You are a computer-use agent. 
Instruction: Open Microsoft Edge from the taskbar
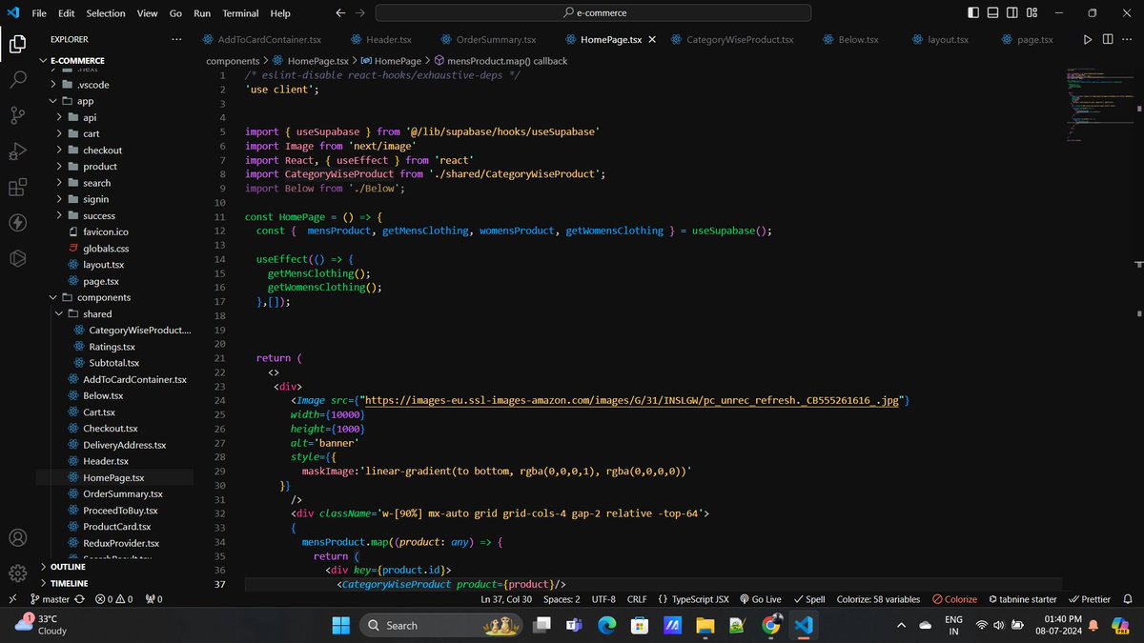click(607, 625)
